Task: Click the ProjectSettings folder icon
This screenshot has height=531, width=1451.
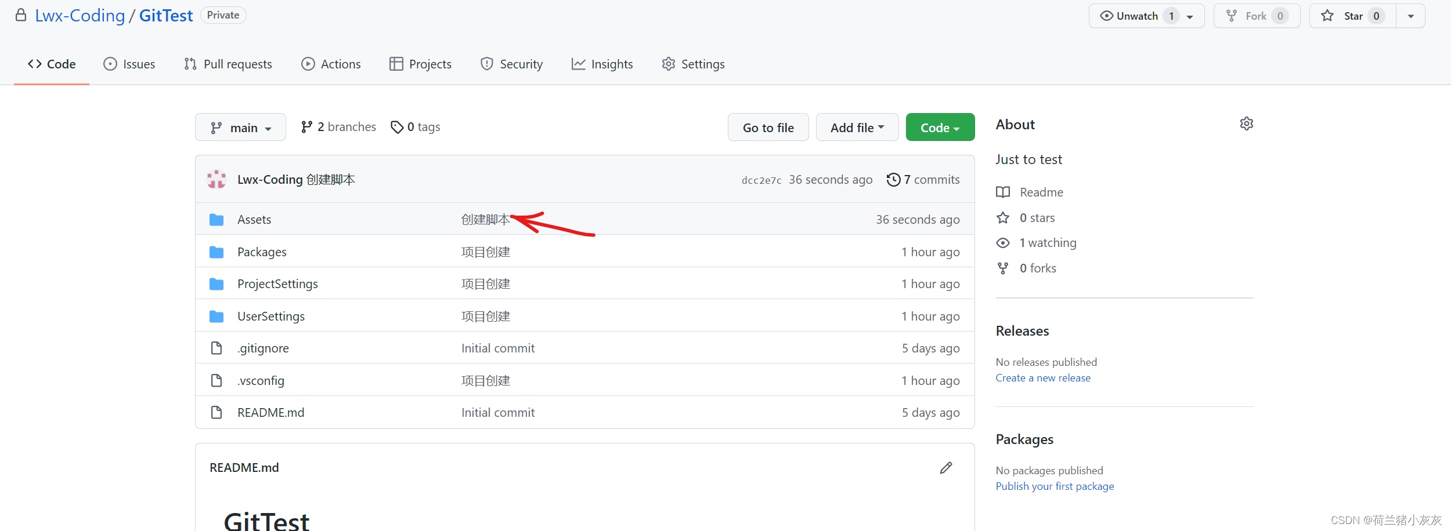Action: point(216,283)
